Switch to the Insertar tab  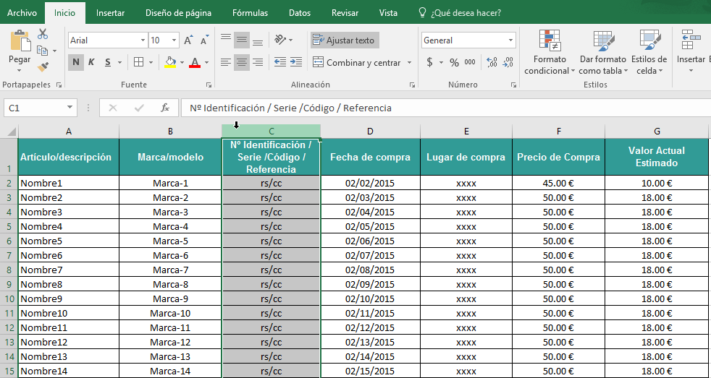point(110,13)
